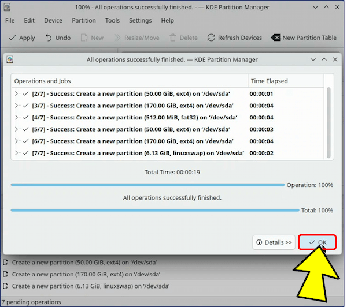This screenshot has height=307, width=347.
Task: Show operation details with Details >> button
Action: pyautogui.click(x=274, y=242)
